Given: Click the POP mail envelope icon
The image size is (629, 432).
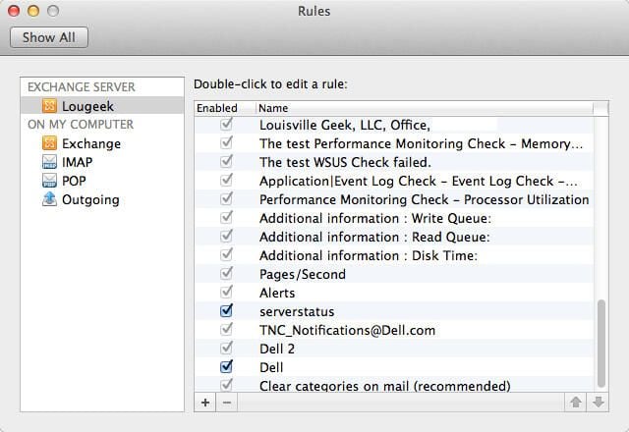Looking at the screenshot, I should point(49,181).
